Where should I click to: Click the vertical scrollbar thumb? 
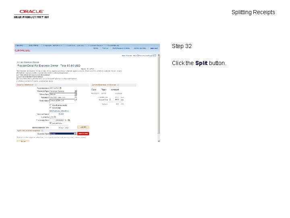[159, 95]
